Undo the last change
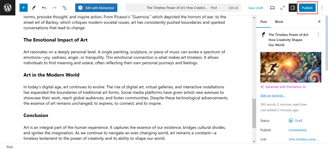Screen dimensions: 328x150 coord(44,8)
